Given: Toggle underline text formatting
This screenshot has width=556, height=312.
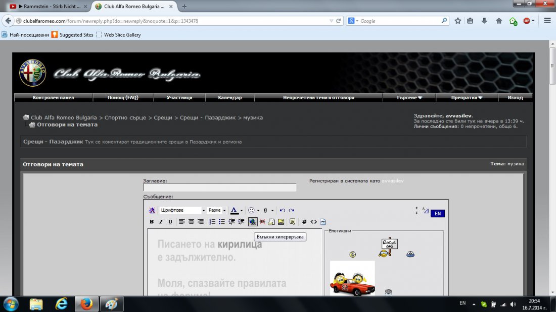Looking at the screenshot, I should tap(170, 222).
